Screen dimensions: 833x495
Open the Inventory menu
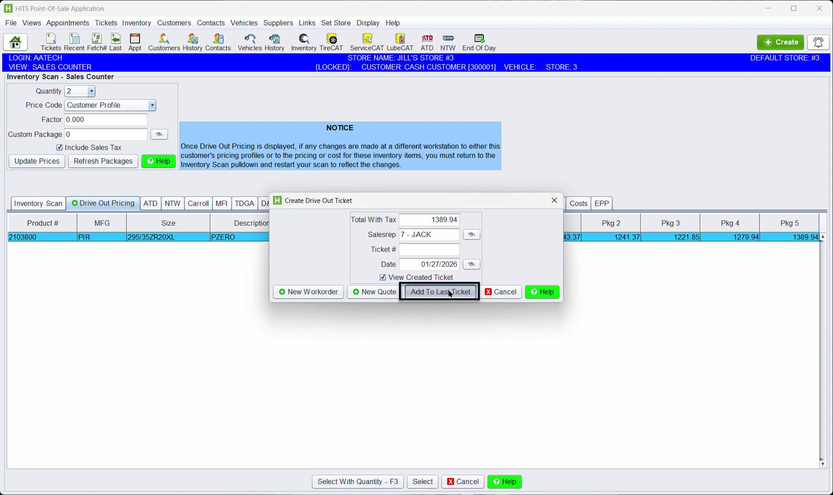point(136,23)
